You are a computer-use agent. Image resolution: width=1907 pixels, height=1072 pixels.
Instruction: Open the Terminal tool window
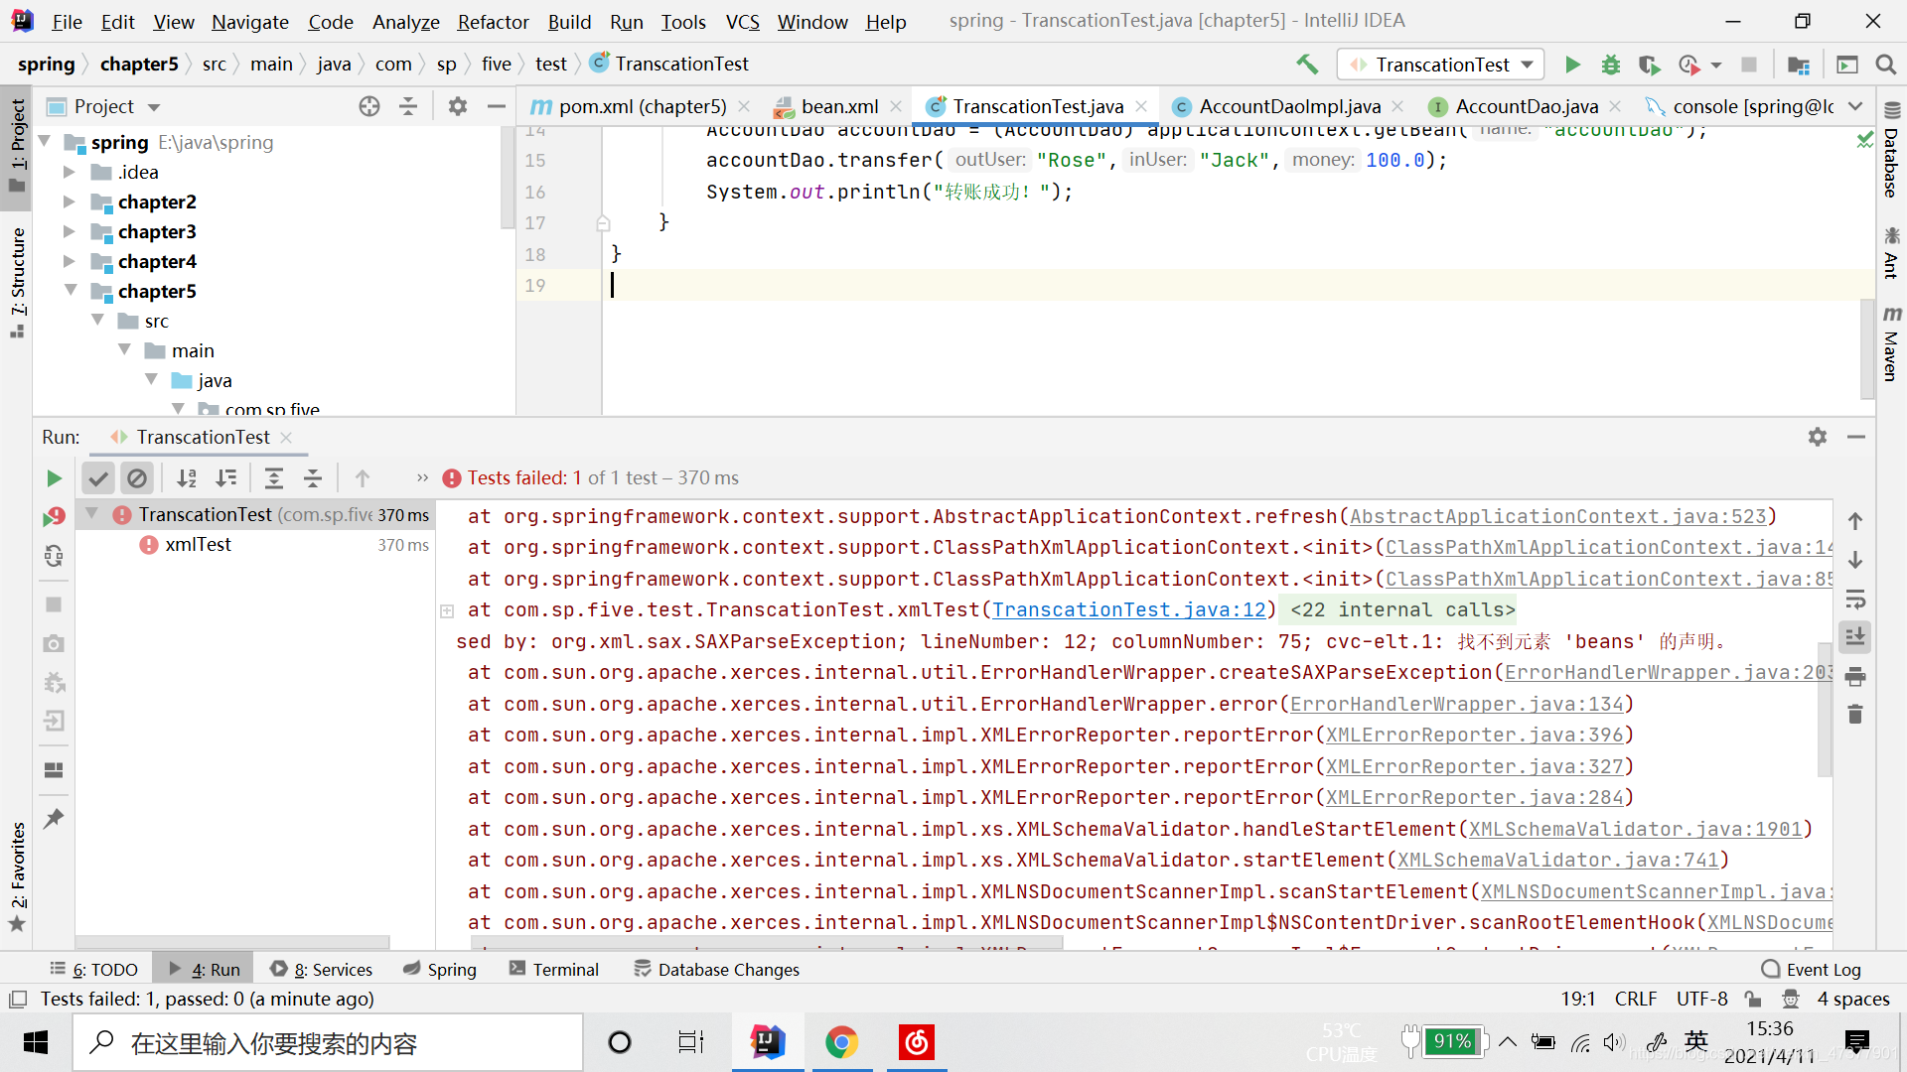[x=554, y=970]
